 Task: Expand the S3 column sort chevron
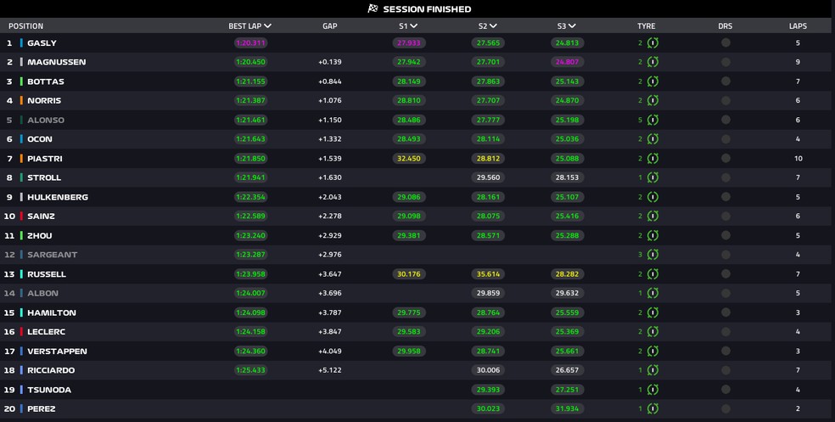click(x=572, y=26)
